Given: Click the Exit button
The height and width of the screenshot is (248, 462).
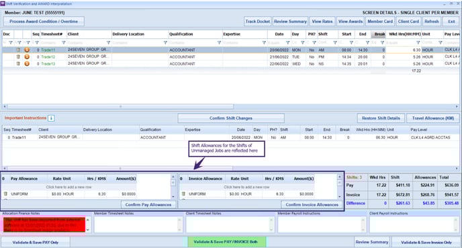Looking at the screenshot, I should pos(451,22).
